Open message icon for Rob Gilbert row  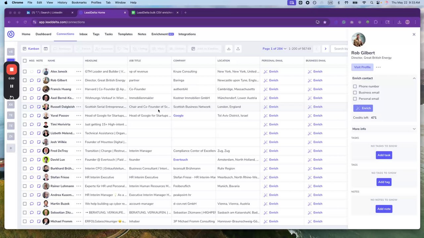[x=32, y=80]
